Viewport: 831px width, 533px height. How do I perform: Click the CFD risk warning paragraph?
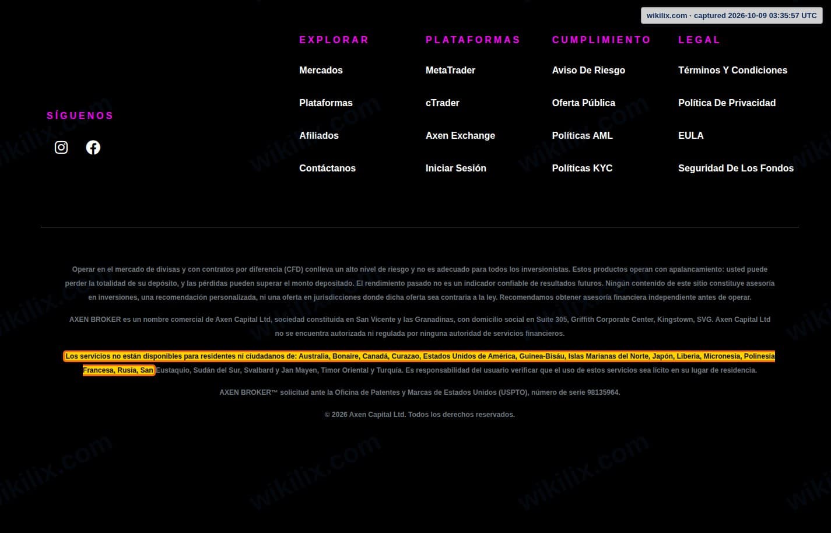pyautogui.click(x=420, y=283)
